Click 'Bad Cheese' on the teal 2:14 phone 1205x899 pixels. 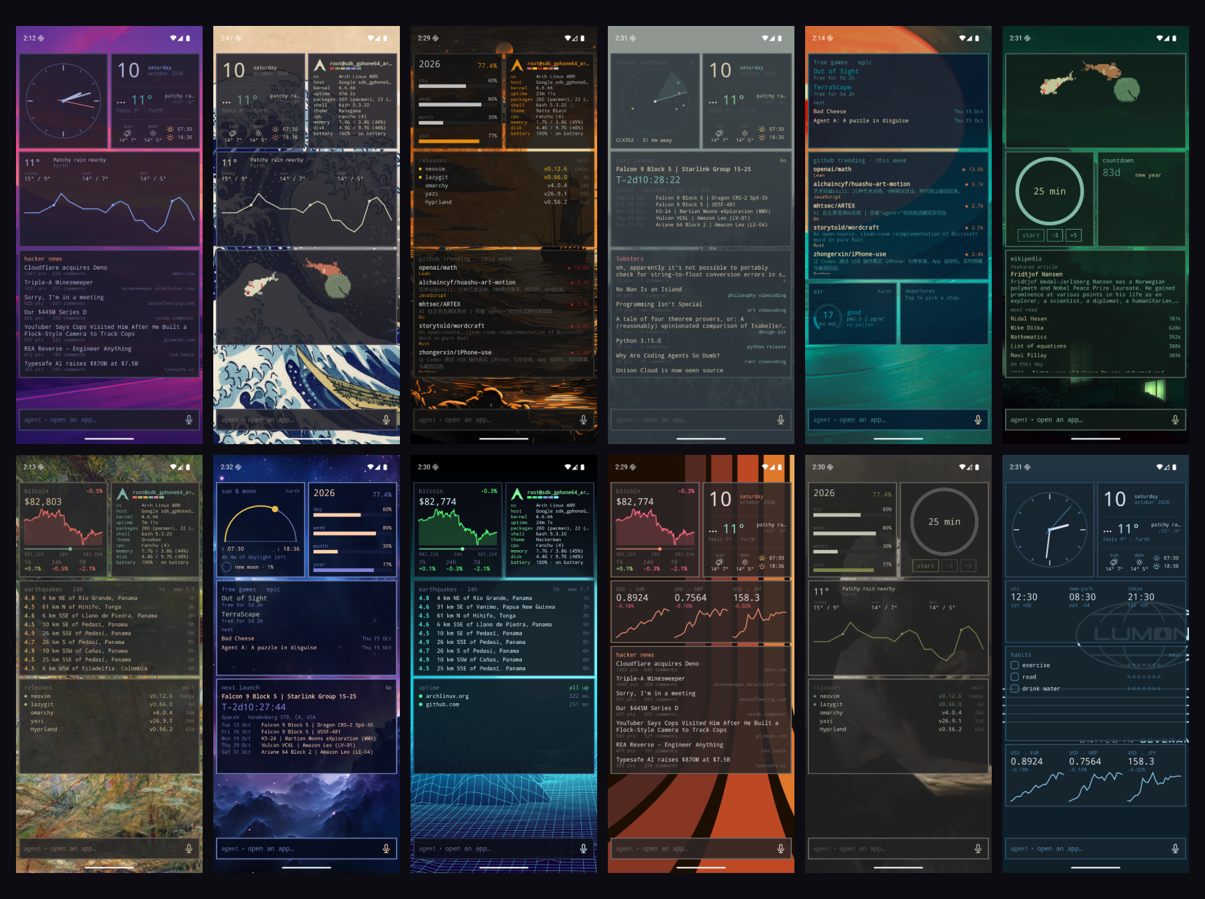(x=829, y=112)
